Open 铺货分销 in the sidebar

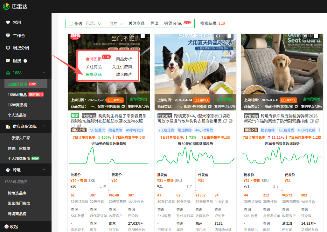pos(21,48)
